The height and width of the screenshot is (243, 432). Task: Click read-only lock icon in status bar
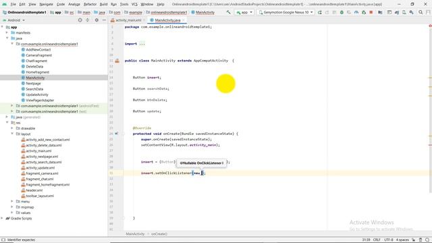click(x=413, y=240)
